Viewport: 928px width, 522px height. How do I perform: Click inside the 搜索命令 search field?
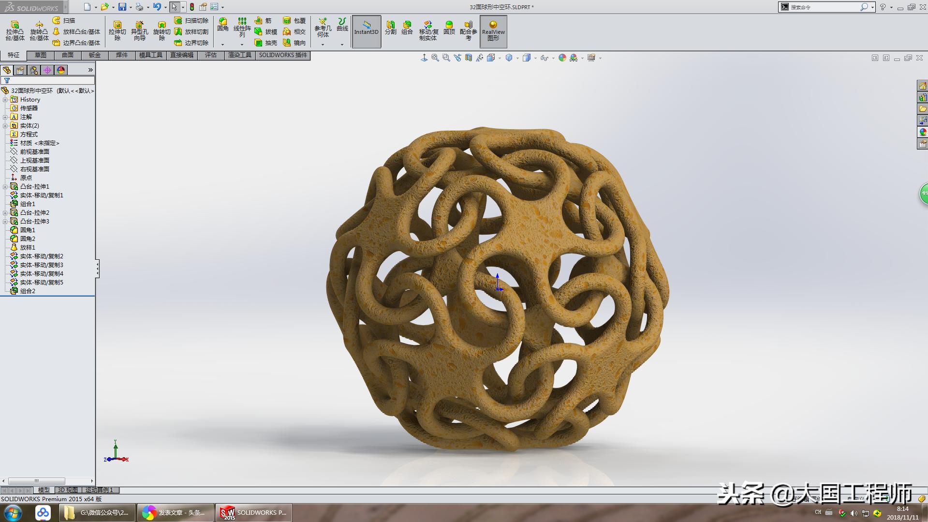tap(822, 7)
